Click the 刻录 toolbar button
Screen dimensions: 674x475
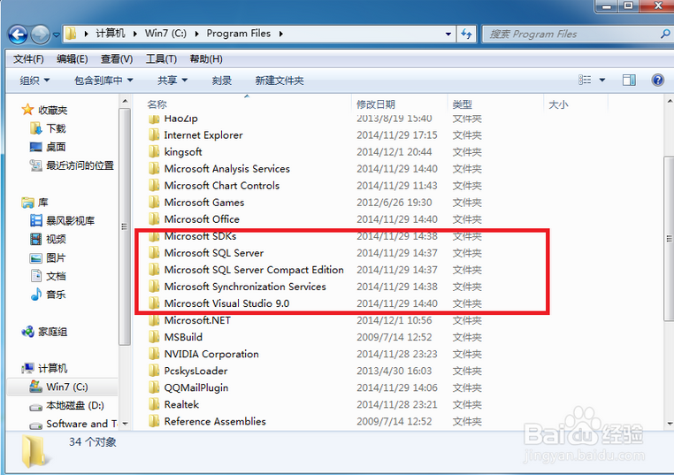point(222,80)
